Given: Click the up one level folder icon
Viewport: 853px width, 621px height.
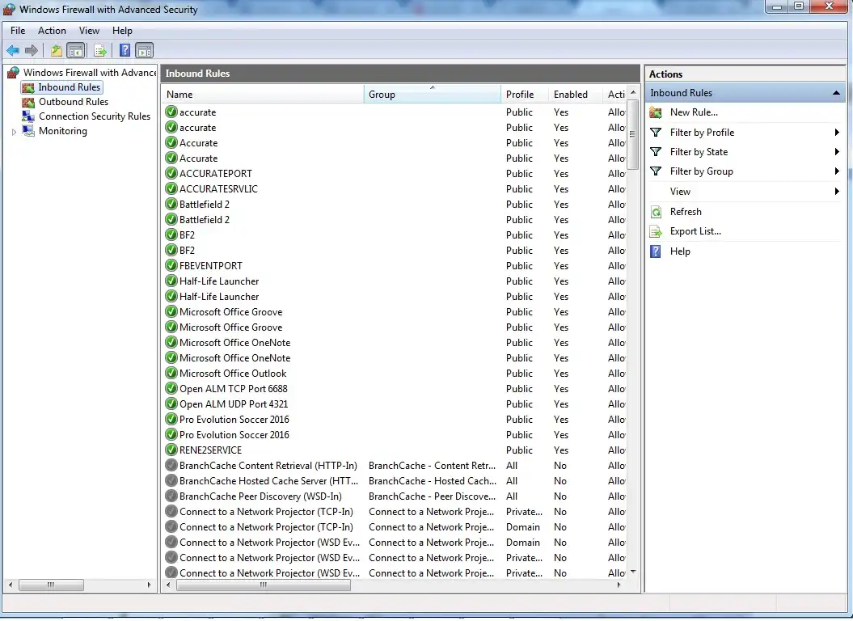Looking at the screenshot, I should coord(57,51).
